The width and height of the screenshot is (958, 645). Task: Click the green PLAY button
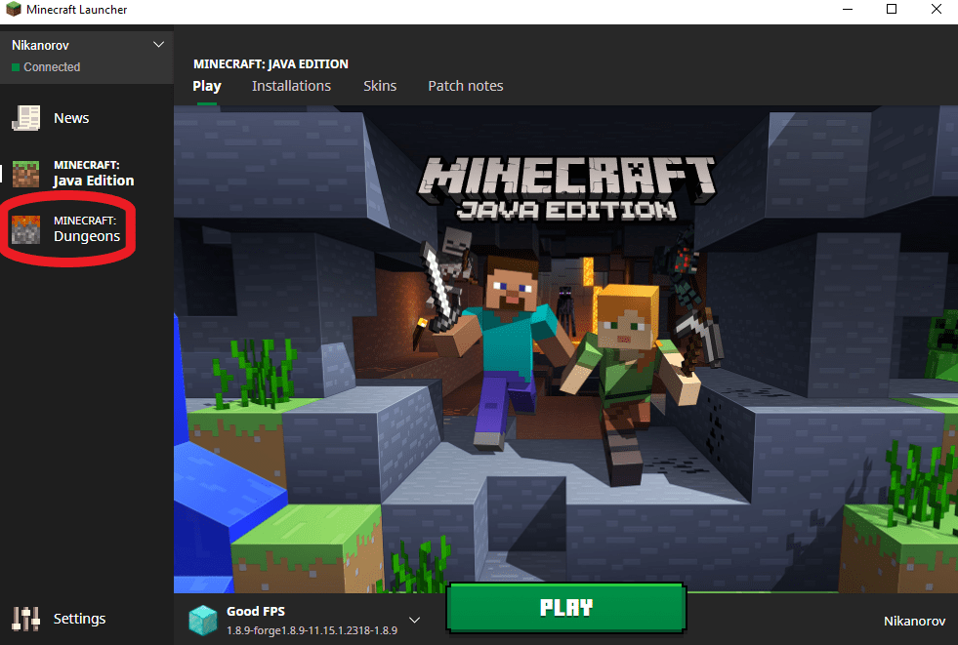[x=566, y=607]
